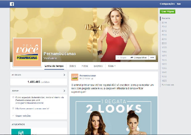Open the three-dots more actions button
Screen dimensions: 191x135
coord(152,57)
